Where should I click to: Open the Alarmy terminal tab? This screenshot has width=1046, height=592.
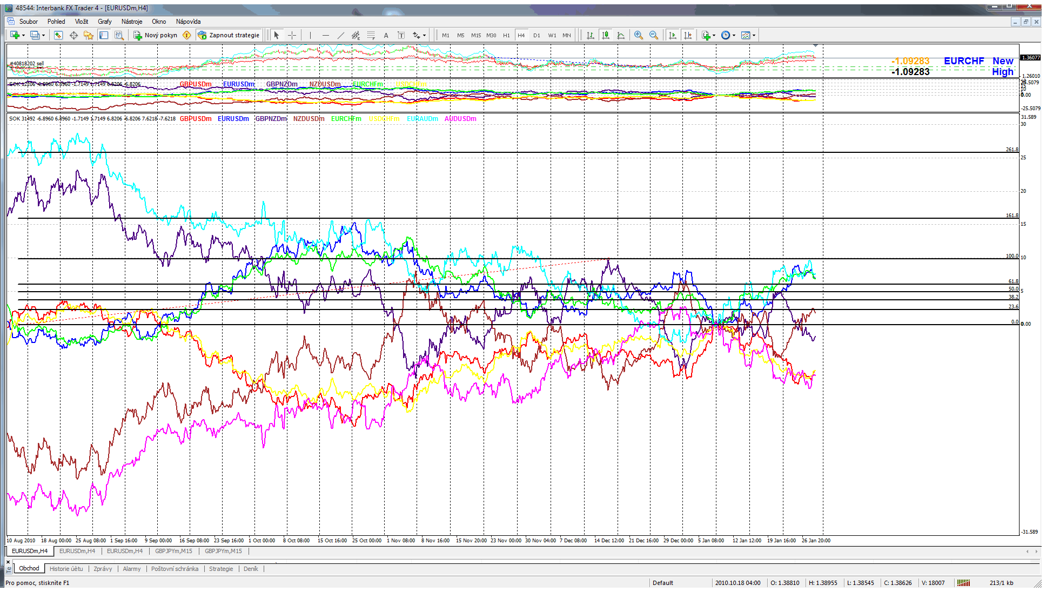(131, 569)
